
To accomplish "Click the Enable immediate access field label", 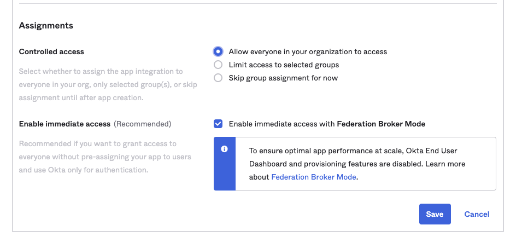I will click(64, 124).
